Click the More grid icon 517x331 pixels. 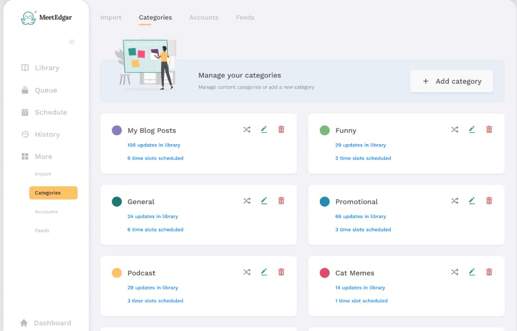click(x=24, y=156)
